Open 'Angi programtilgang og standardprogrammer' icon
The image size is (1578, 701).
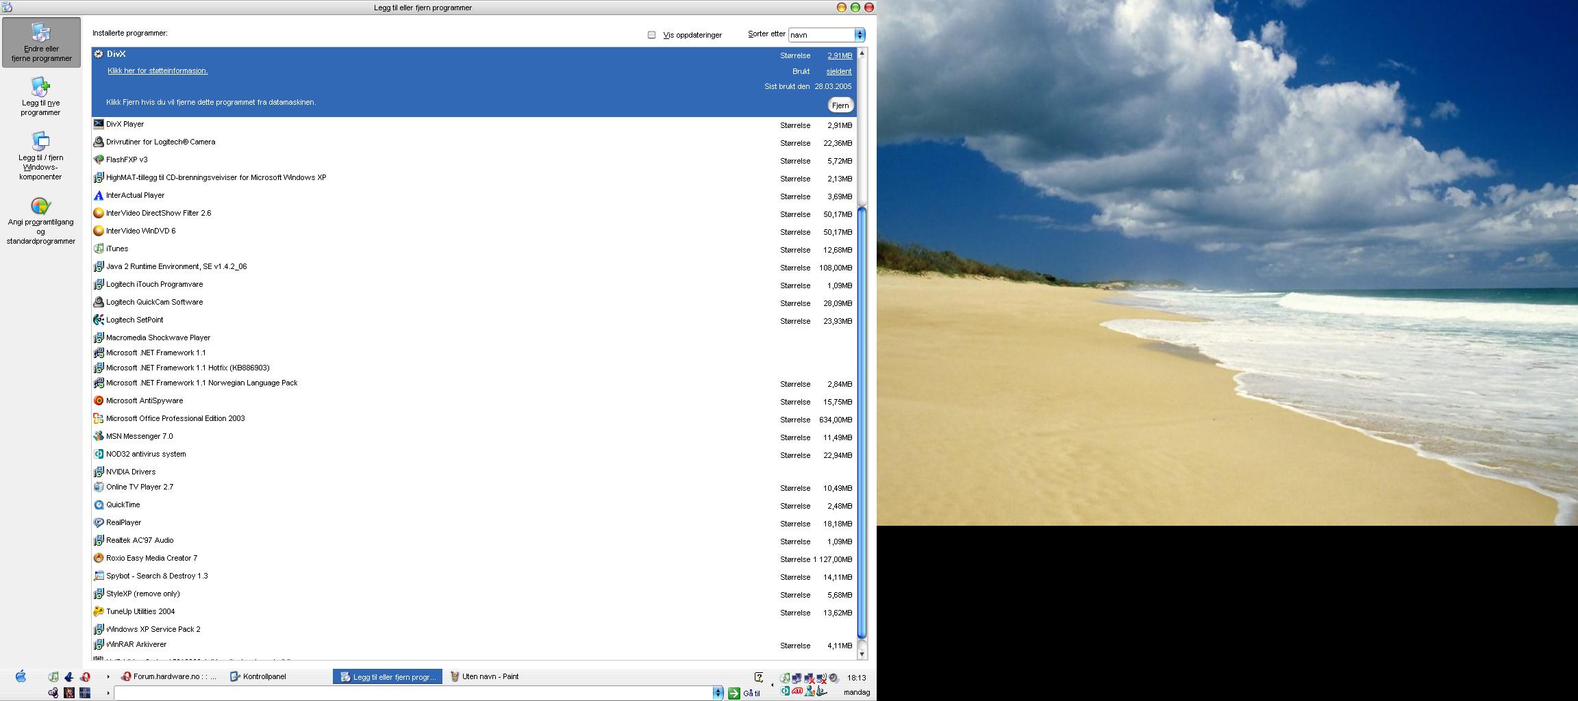coord(40,221)
